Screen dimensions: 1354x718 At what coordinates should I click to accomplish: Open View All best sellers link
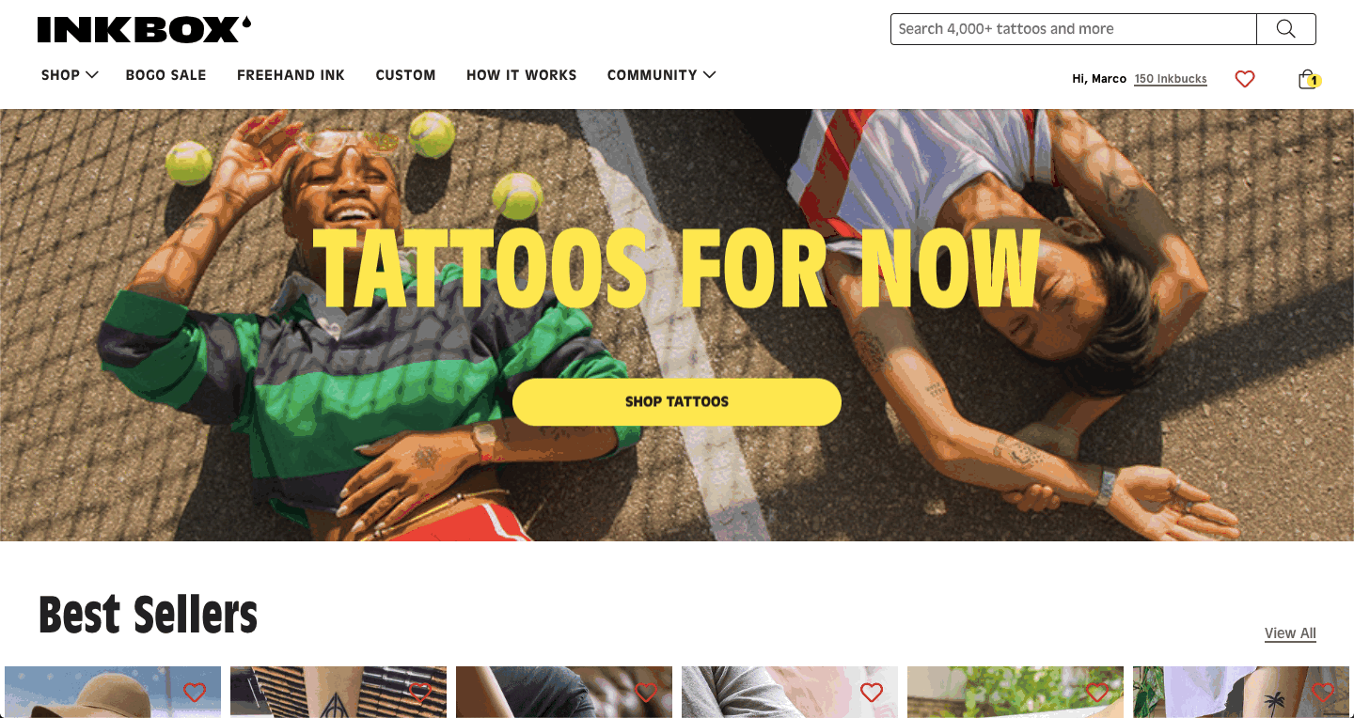[x=1290, y=633]
